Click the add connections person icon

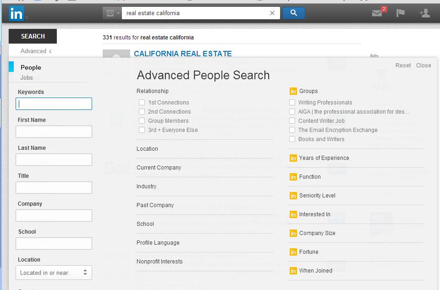click(424, 13)
